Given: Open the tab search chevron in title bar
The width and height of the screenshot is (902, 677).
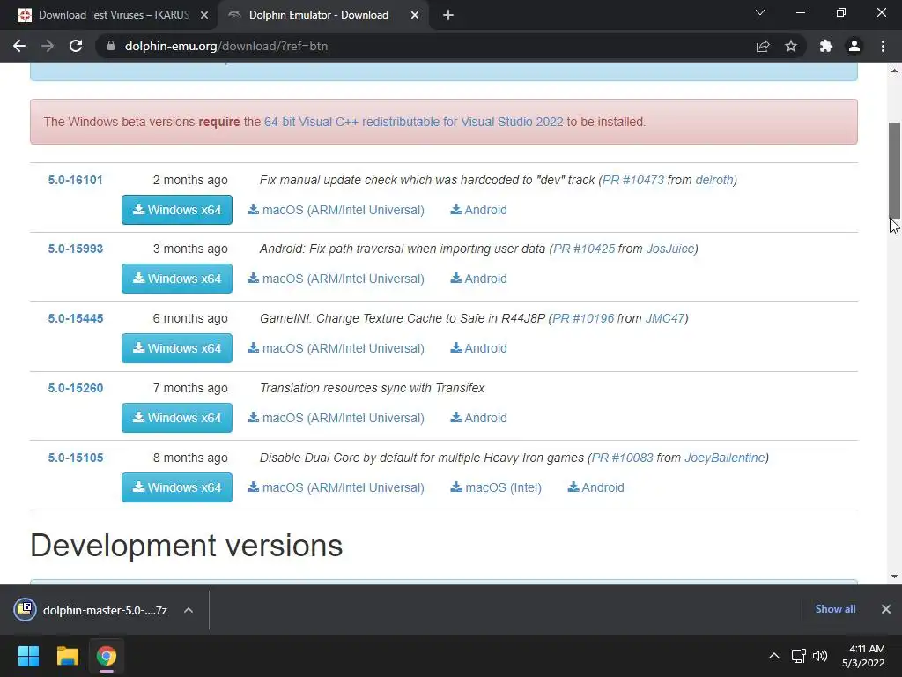Looking at the screenshot, I should pyautogui.click(x=760, y=12).
